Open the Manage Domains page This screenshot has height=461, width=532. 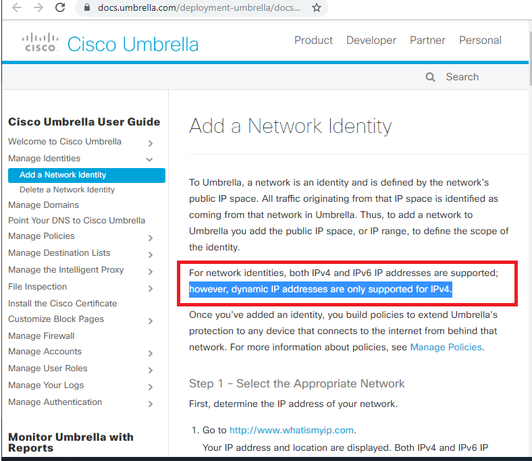[x=43, y=205]
